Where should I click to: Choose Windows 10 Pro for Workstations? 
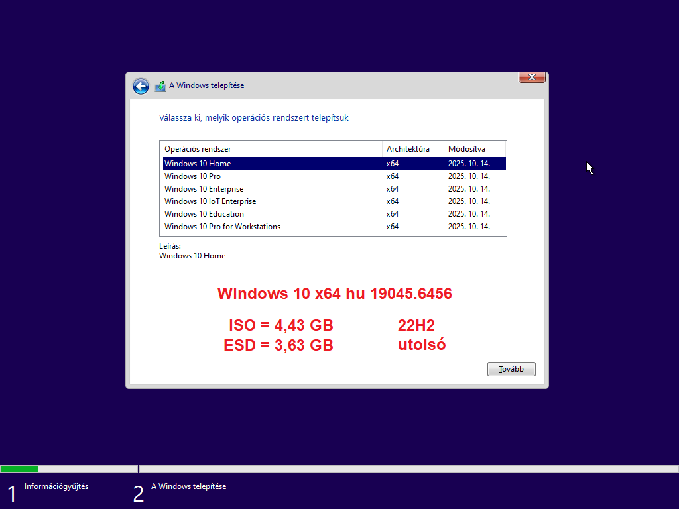click(334, 227)
